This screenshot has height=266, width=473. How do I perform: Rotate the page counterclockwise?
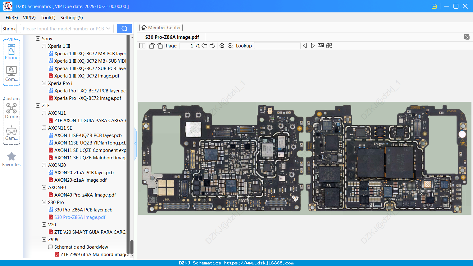click(152, 46)
